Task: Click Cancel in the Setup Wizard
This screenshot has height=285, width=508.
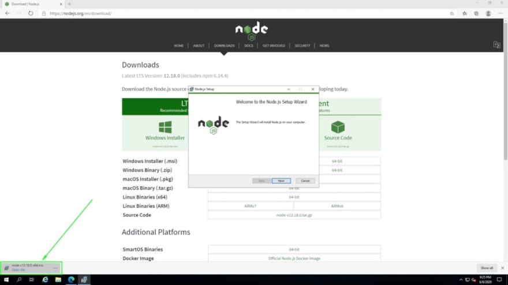Action: (305, 181)
